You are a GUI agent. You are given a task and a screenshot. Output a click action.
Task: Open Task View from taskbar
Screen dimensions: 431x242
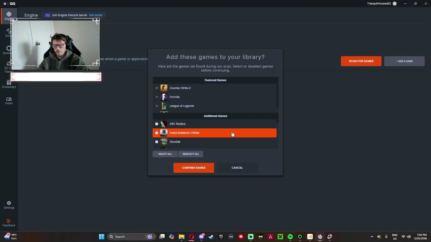162,237
